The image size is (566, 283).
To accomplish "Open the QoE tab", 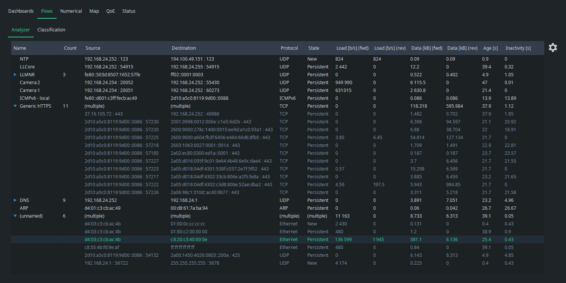I will 110,11.
